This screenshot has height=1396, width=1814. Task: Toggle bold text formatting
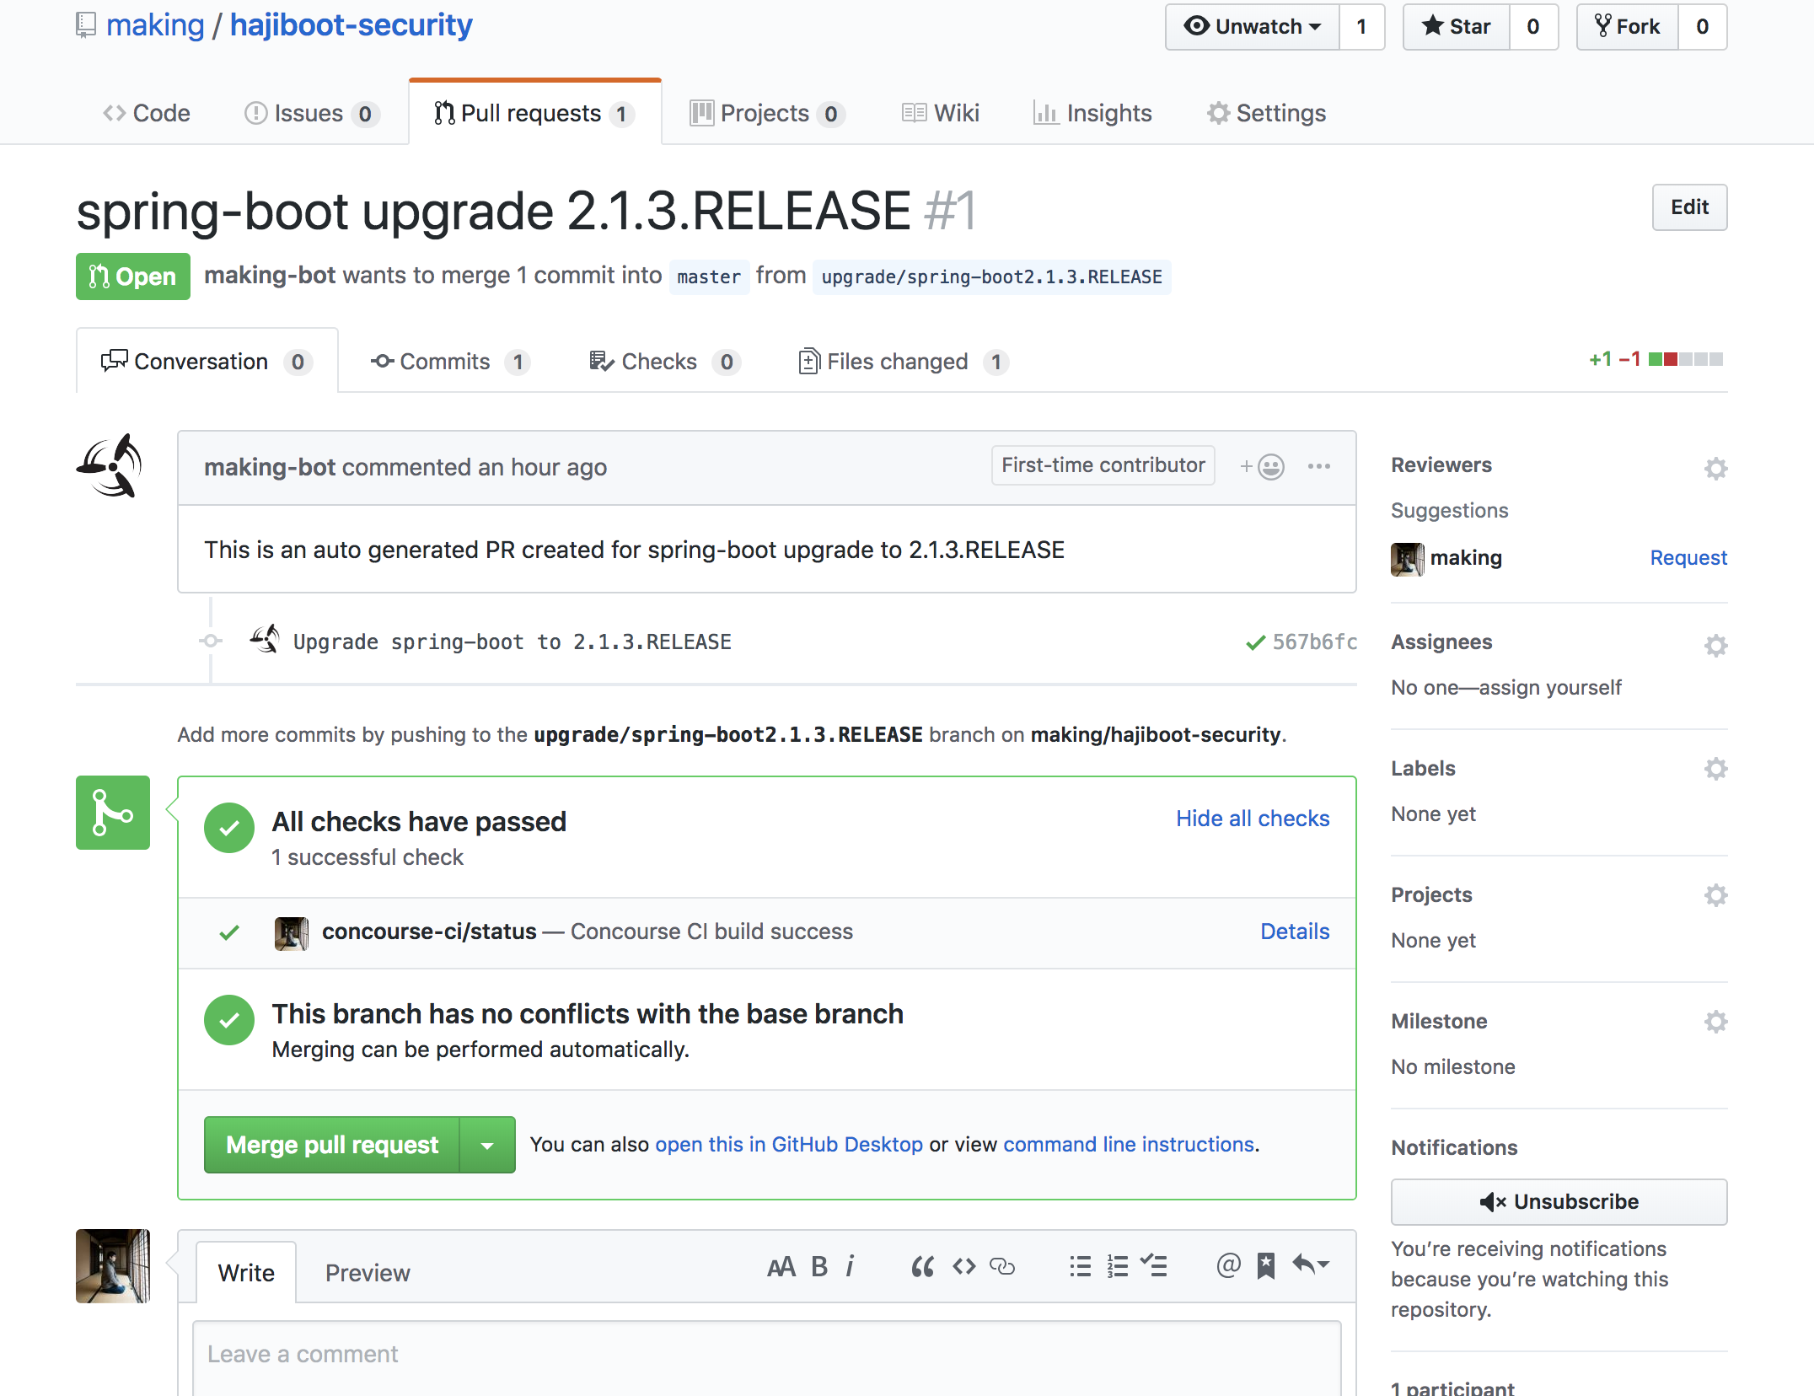(818, 1266)
